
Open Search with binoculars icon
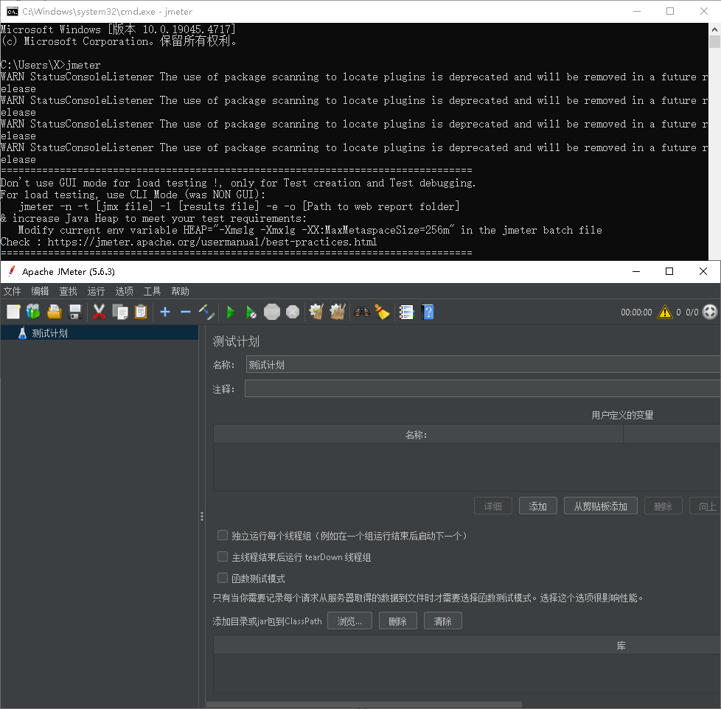(x=362, y=312)
